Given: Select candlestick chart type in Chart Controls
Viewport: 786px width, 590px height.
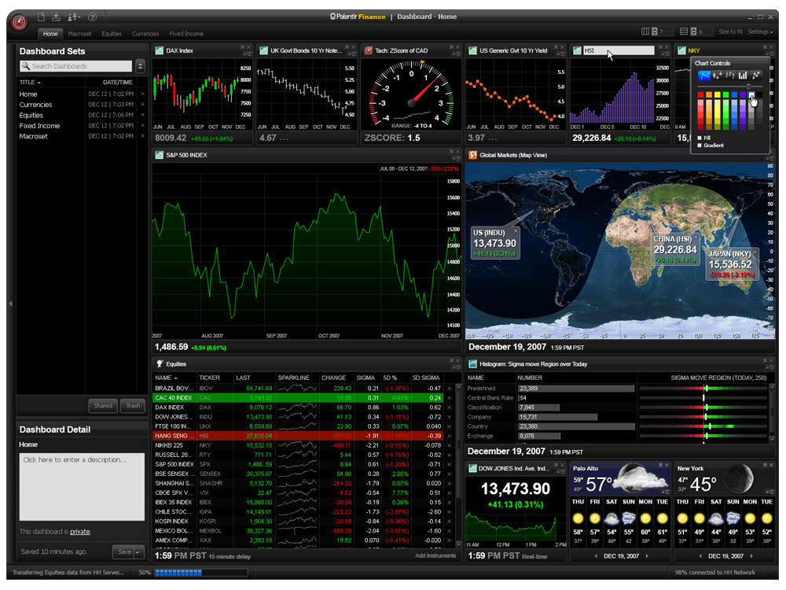Looking at the screenshot, I should [718, 76].
